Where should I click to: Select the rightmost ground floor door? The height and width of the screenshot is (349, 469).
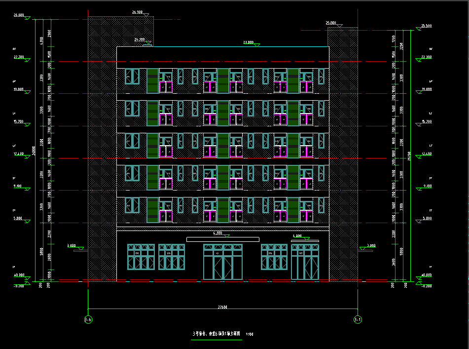[305, 262]
